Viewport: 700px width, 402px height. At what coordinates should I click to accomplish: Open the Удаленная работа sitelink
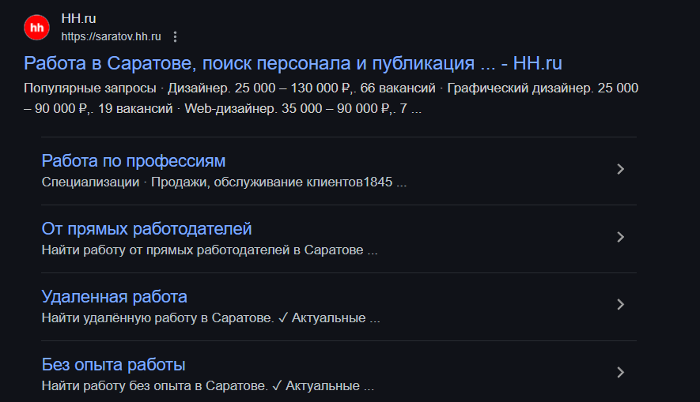pyautogui.click(x=114, y=296)
